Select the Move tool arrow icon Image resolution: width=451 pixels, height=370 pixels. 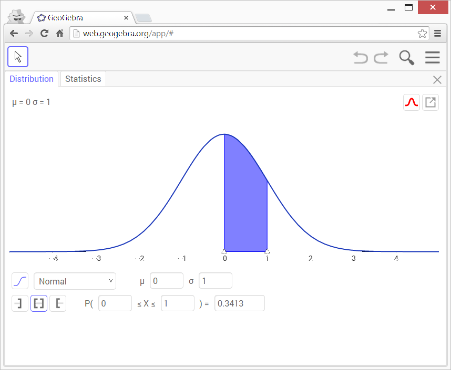pyautogui.click(x=17, y=56)
